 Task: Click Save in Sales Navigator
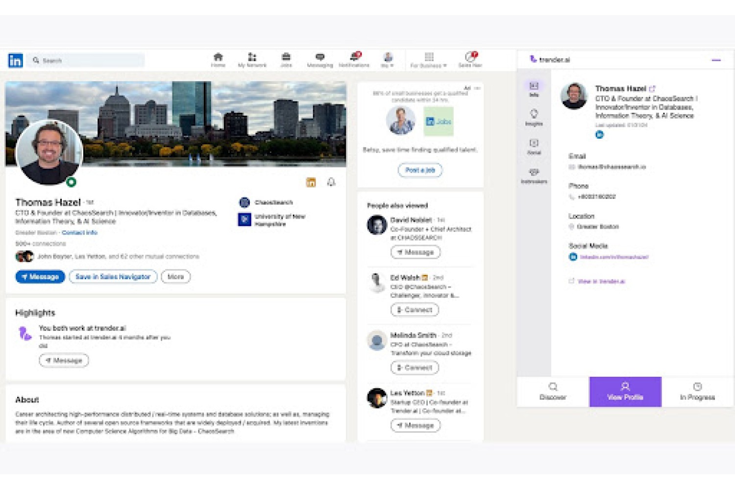[113, 277]
